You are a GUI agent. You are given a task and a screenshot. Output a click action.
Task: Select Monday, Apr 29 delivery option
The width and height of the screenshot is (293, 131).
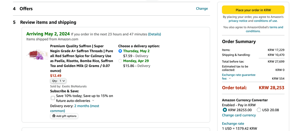(120, 61)
